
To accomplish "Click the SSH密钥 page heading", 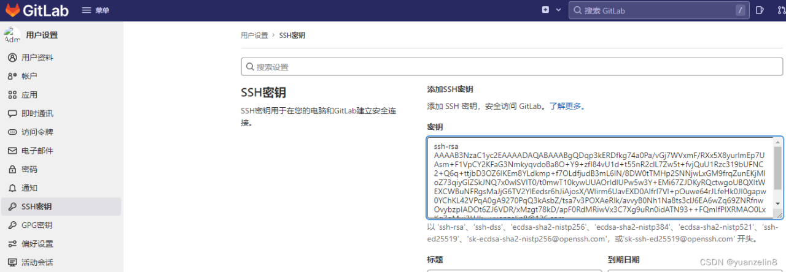I will (263, 93).
